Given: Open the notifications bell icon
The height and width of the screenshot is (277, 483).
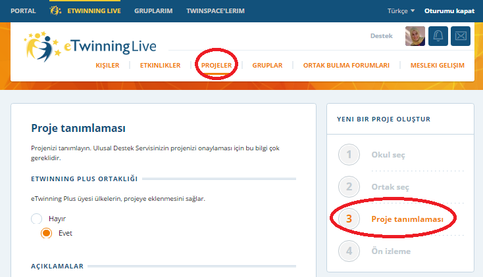Looking at the screenshot, I should (438, 36).
